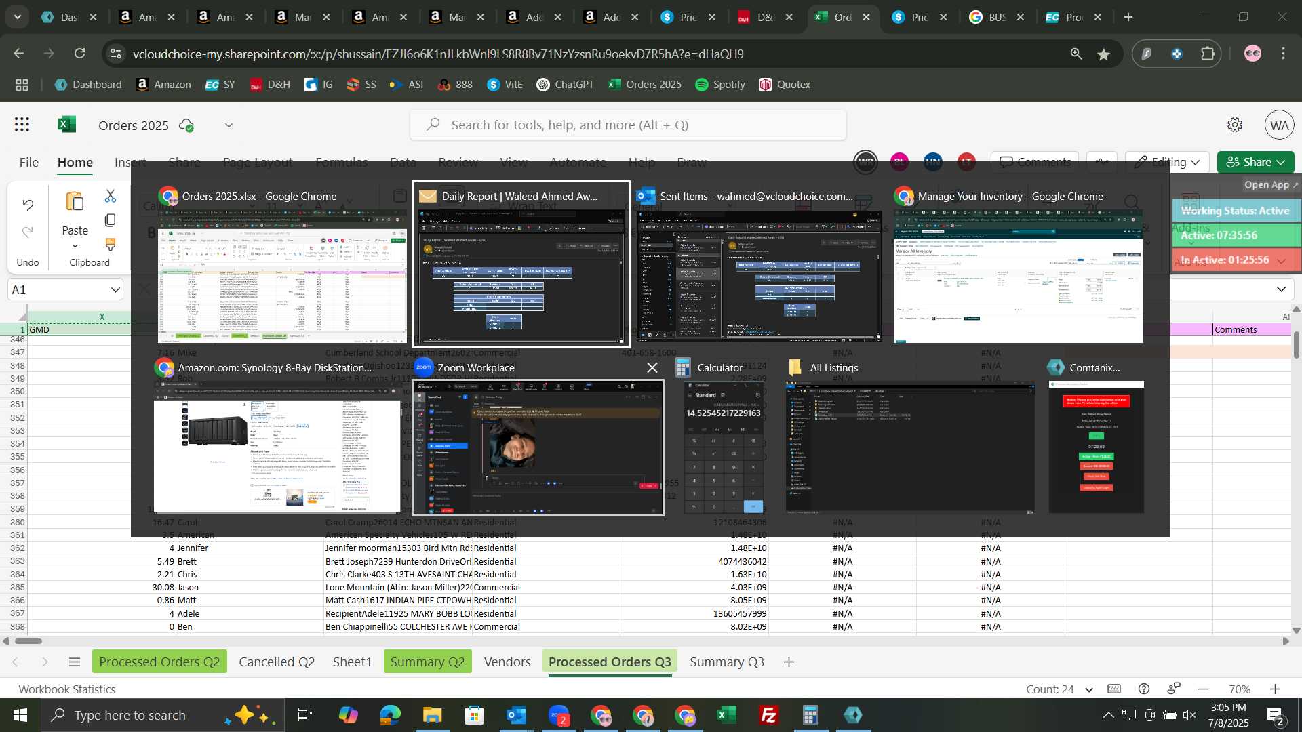This screenshot has height=732, width=1302.
Task: Switch to Sheet1 tab
Action: point(352,662)
